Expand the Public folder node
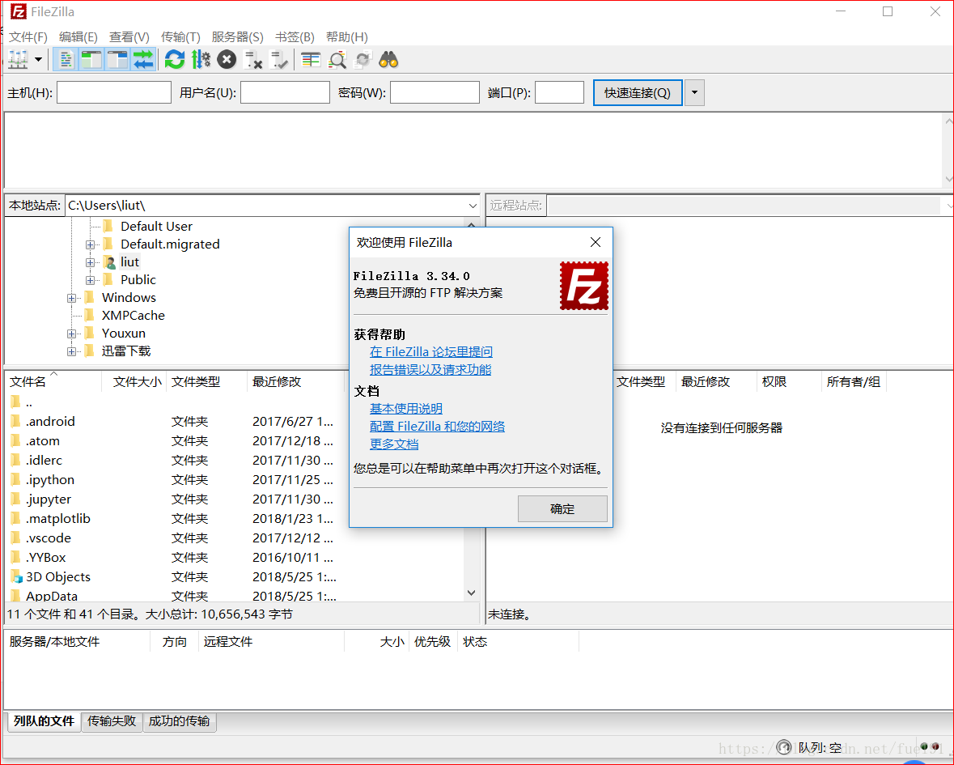This screenshot has height=765, width=954. [90, 280]
